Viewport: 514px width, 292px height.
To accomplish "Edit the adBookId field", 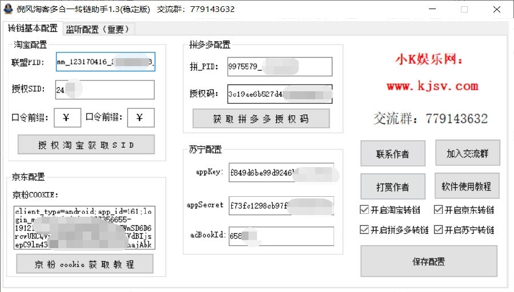I will (281, 236).
